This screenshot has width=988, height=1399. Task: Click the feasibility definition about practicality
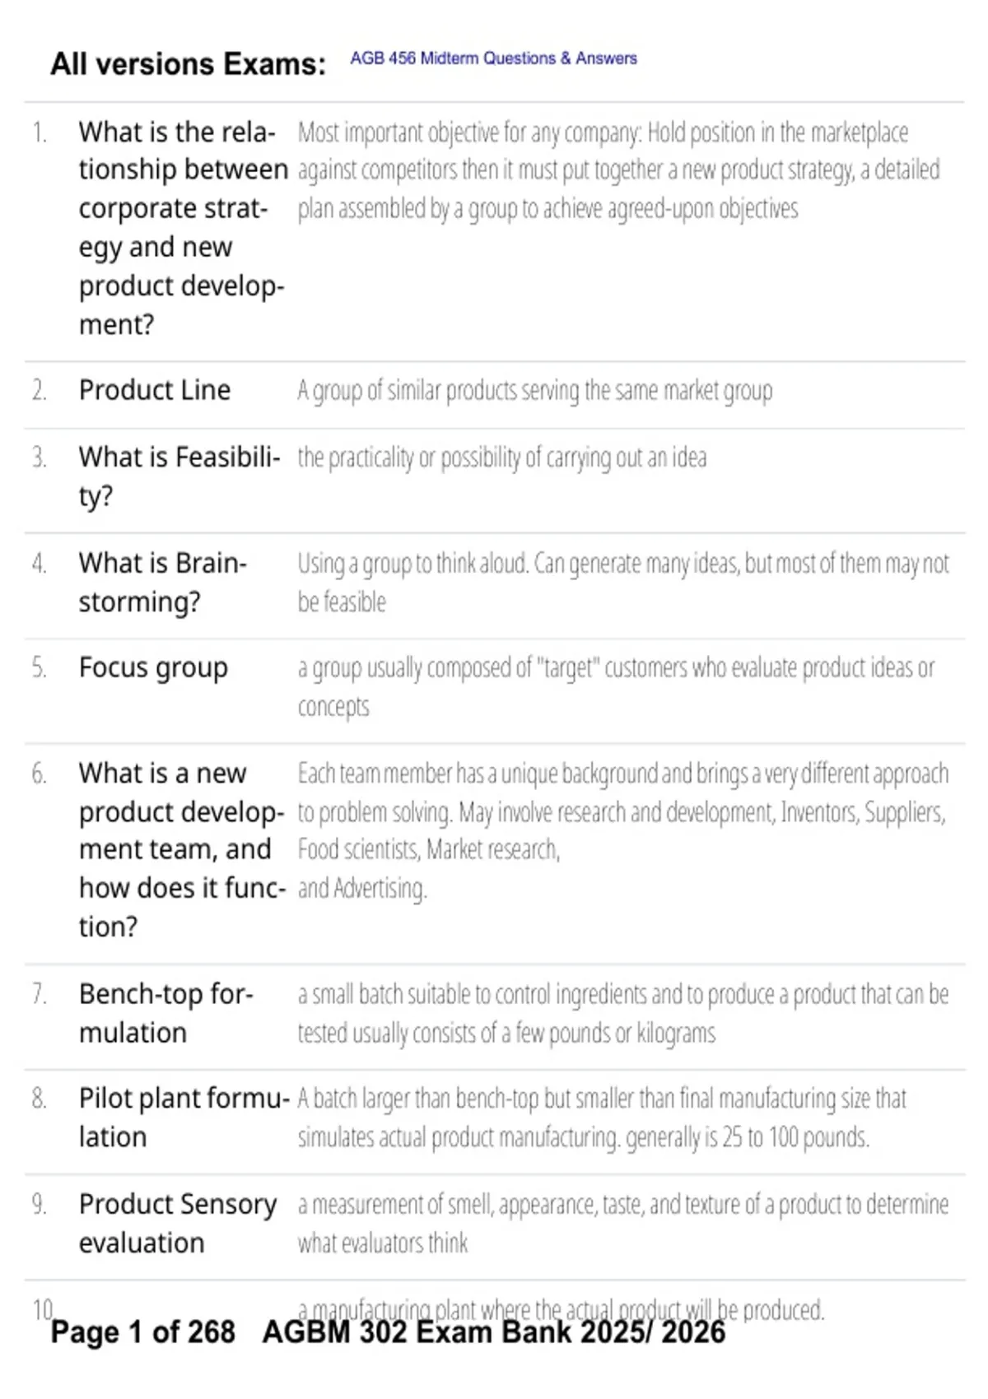click(502, 458)
